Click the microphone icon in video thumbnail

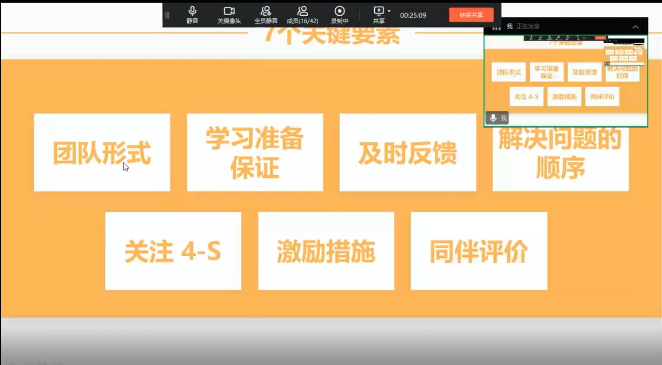[x=493, y=118]
